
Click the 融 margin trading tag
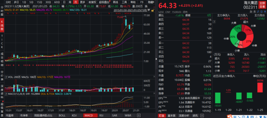[x=251, y=11]
